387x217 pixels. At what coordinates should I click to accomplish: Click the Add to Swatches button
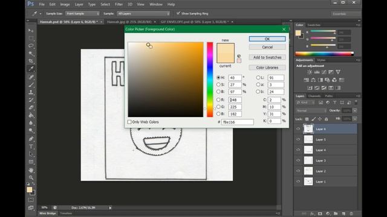tap(267, 57)
